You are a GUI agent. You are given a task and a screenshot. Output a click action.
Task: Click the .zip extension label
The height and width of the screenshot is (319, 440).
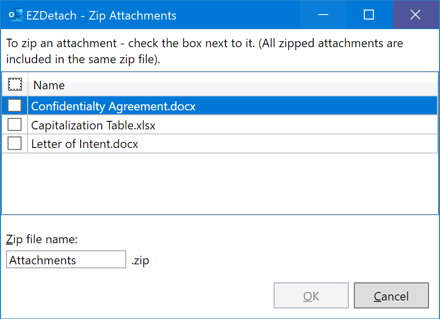[x=140, y=261]
